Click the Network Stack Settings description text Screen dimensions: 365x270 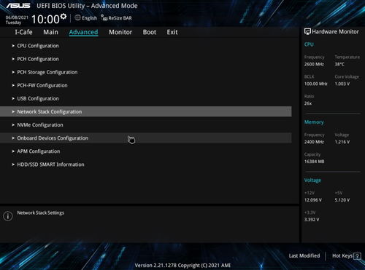click(x=41, y=213)
